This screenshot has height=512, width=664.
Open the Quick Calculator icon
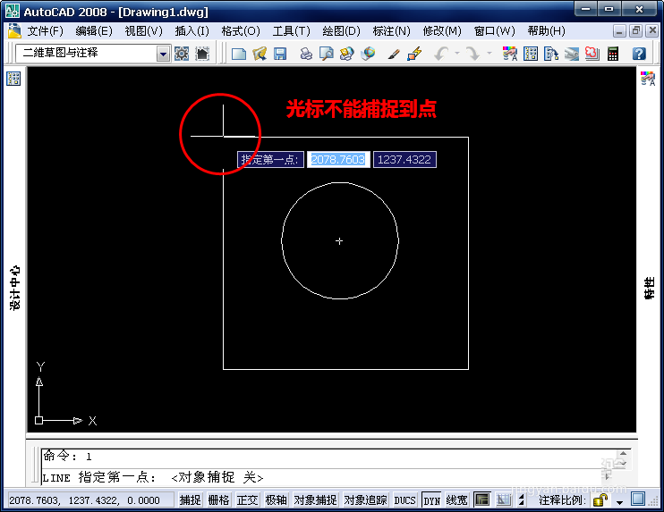[x=613, y=54]
